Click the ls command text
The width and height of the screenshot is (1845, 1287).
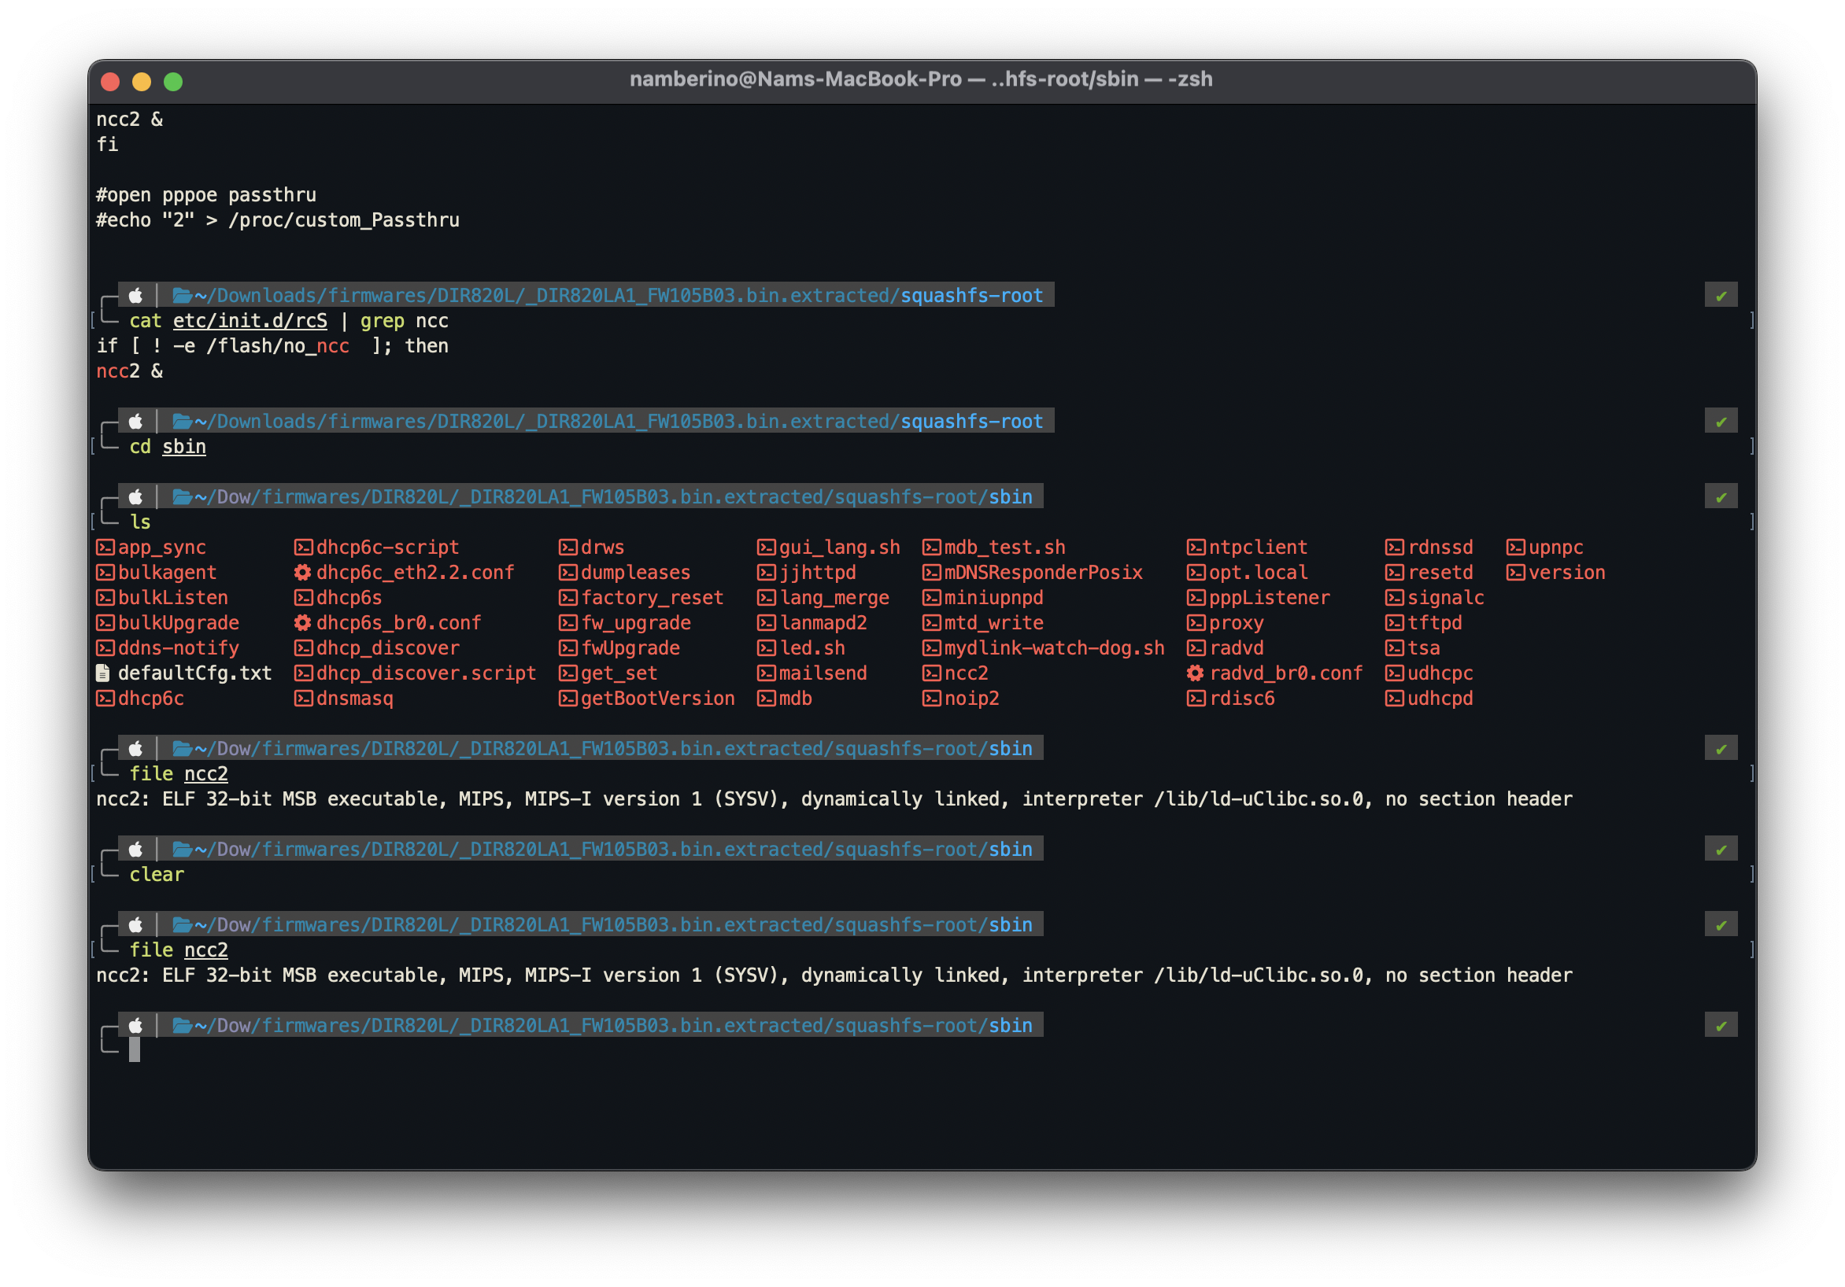(141, 522)
